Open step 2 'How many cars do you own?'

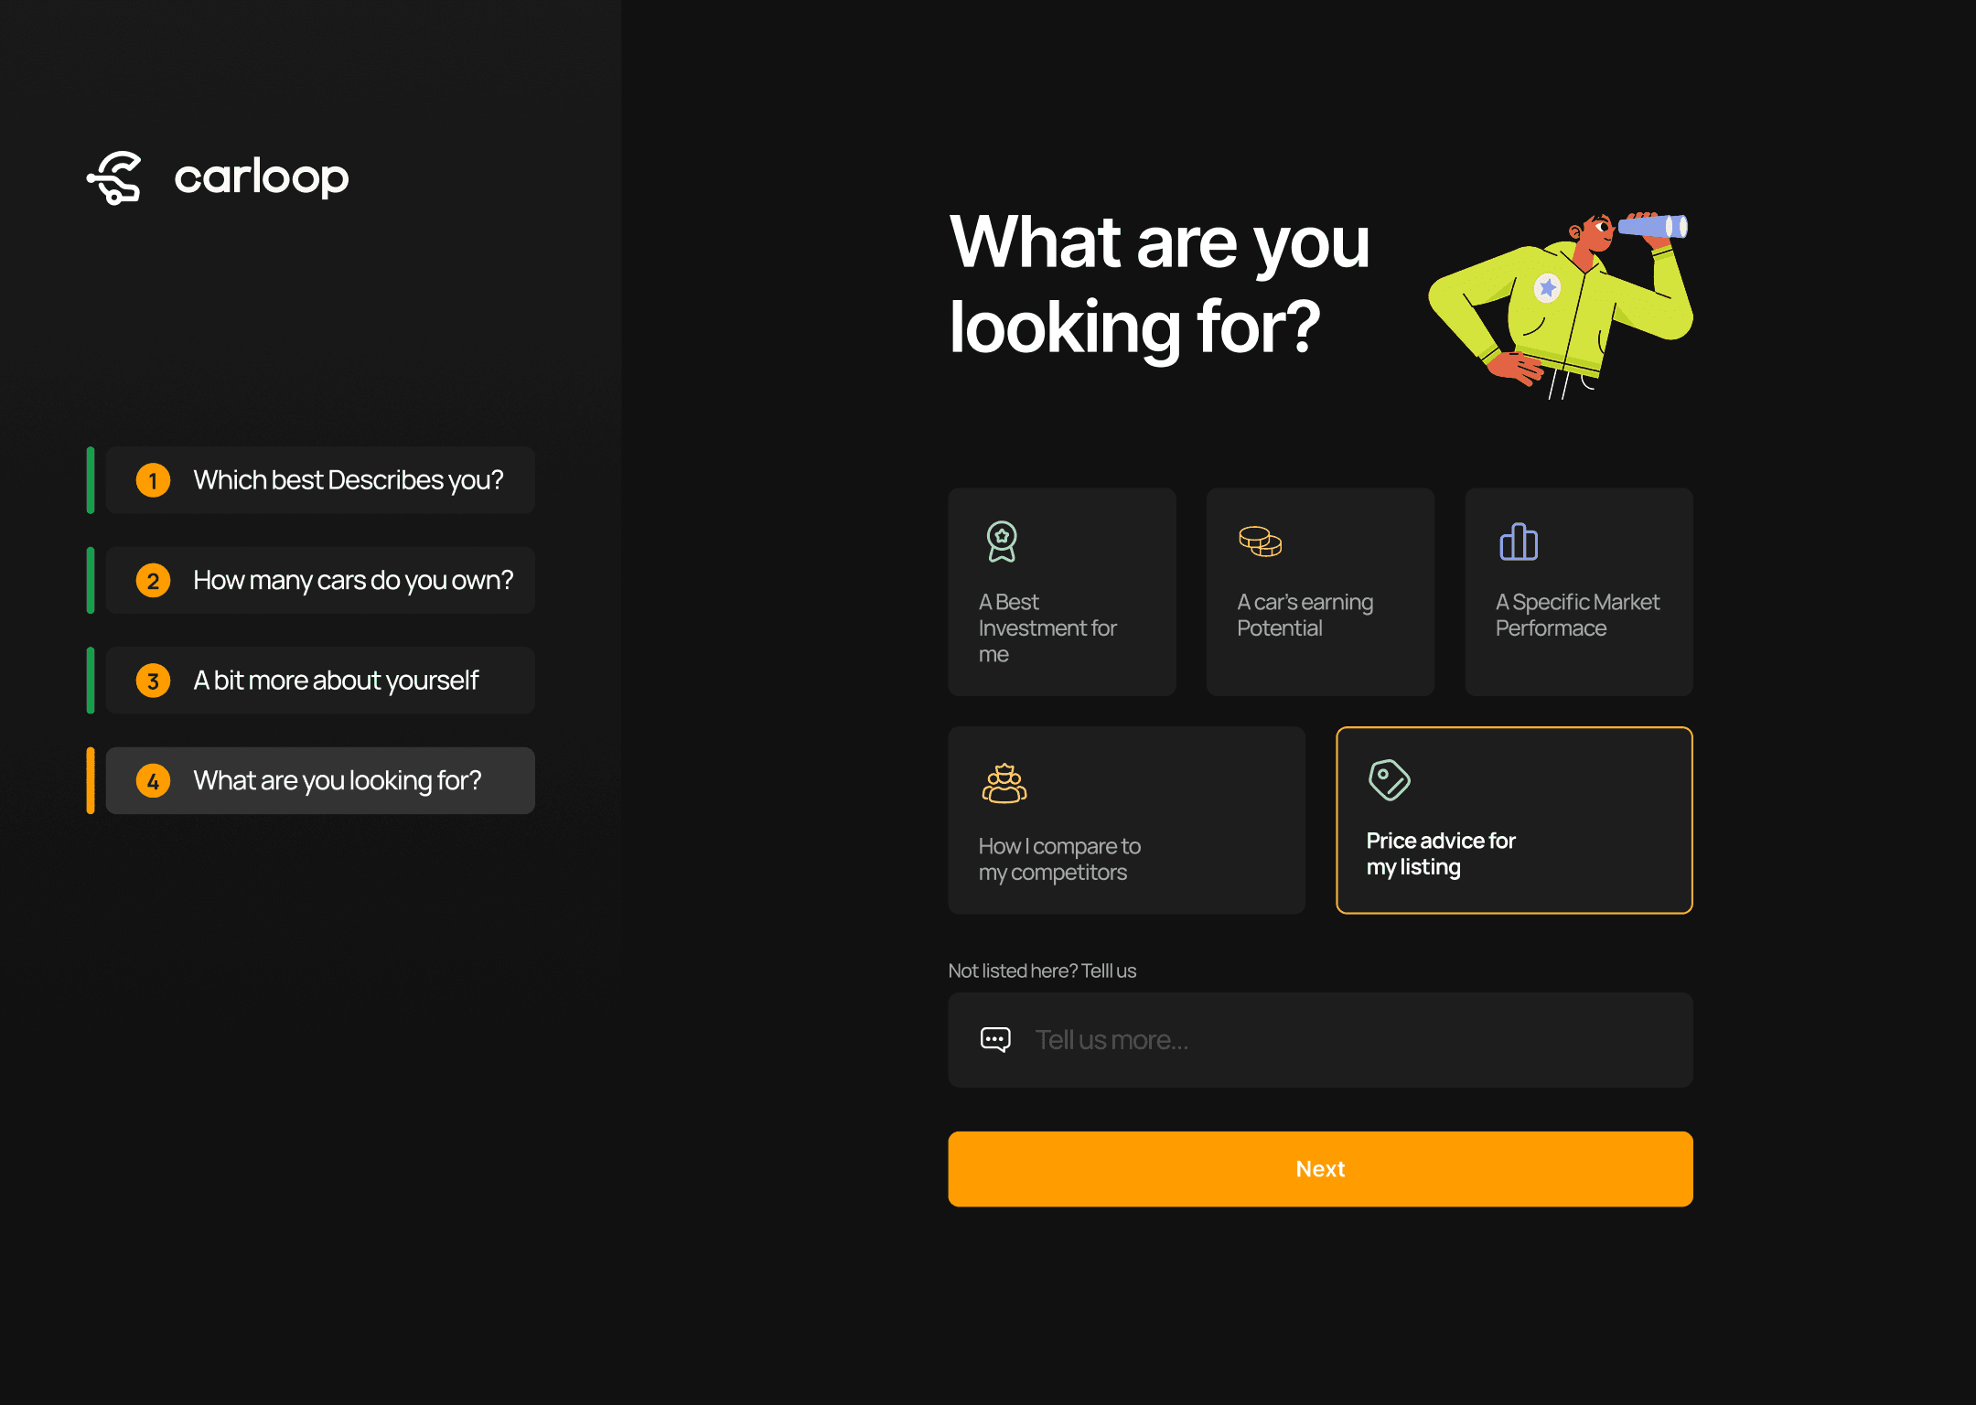tap(320, 581)
